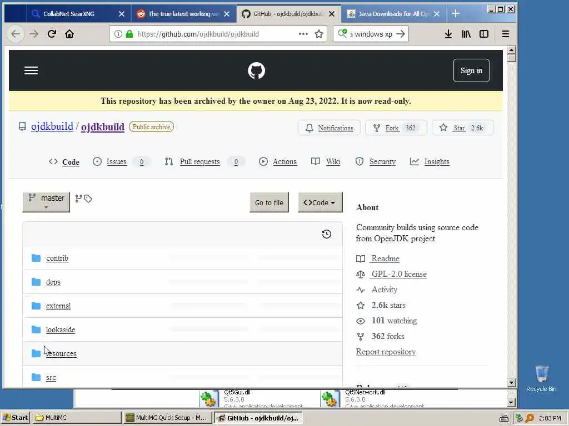Open the Firefox application menu

click(x=506, y=34)
